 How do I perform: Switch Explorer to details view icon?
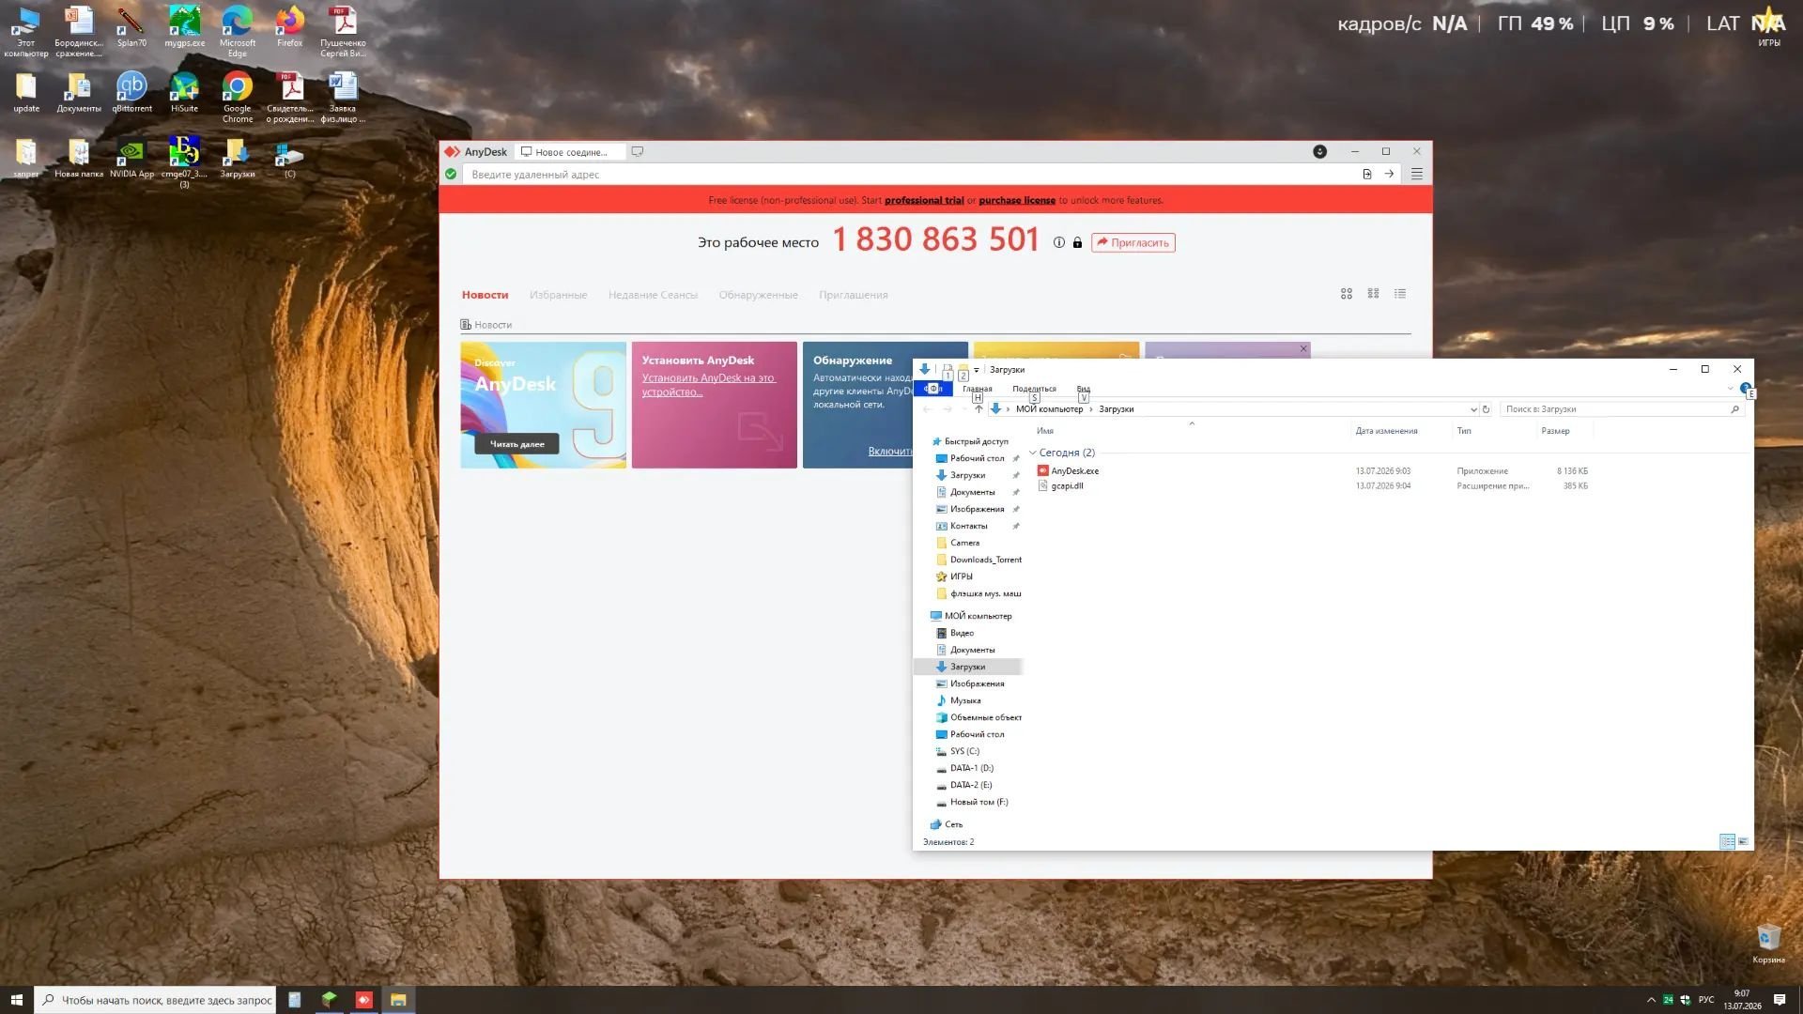point(1727,841)
